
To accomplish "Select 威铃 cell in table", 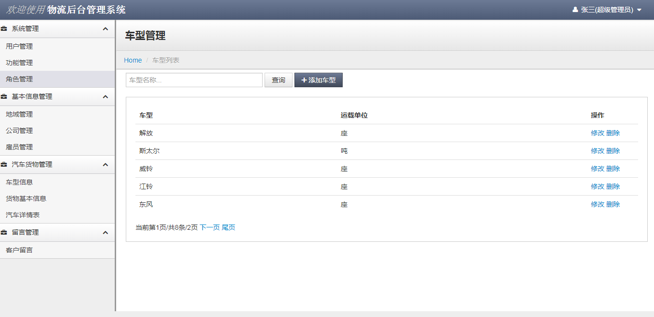I will (146, 169).
